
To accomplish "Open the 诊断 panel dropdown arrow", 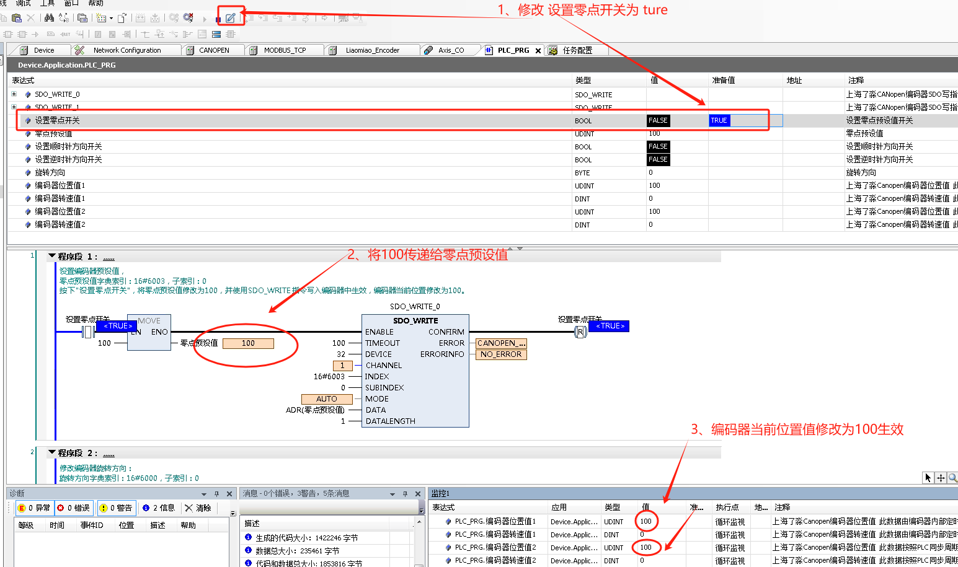I will (x=204, y=494).
